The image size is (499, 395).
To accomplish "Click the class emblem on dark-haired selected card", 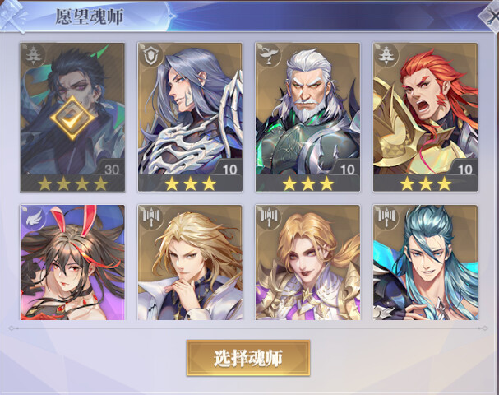I will [32, 55].
